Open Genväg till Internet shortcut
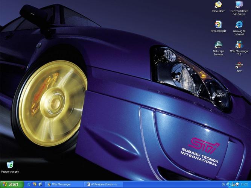 (239, 25)
